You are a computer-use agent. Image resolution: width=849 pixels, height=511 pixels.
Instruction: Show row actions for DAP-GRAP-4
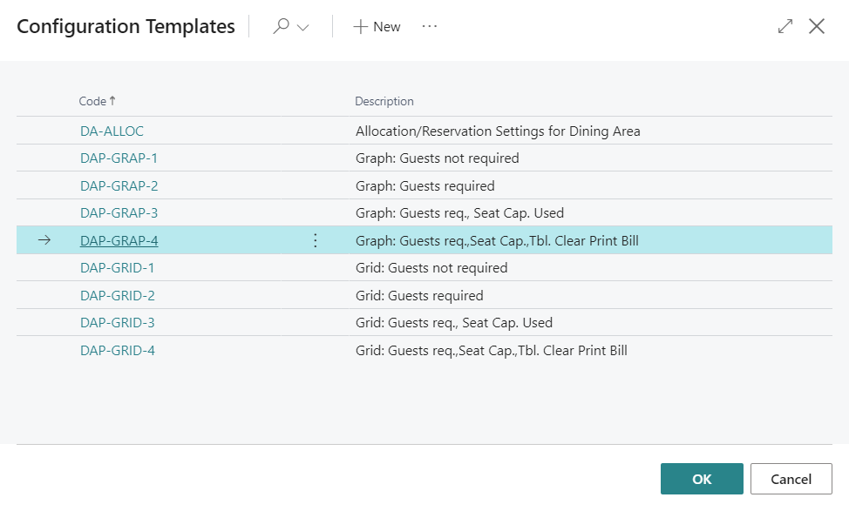(x=316, y=240)
